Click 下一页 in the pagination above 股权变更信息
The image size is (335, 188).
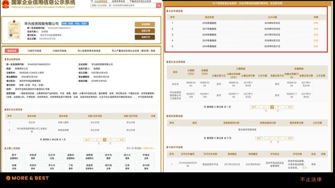point(280,107)
